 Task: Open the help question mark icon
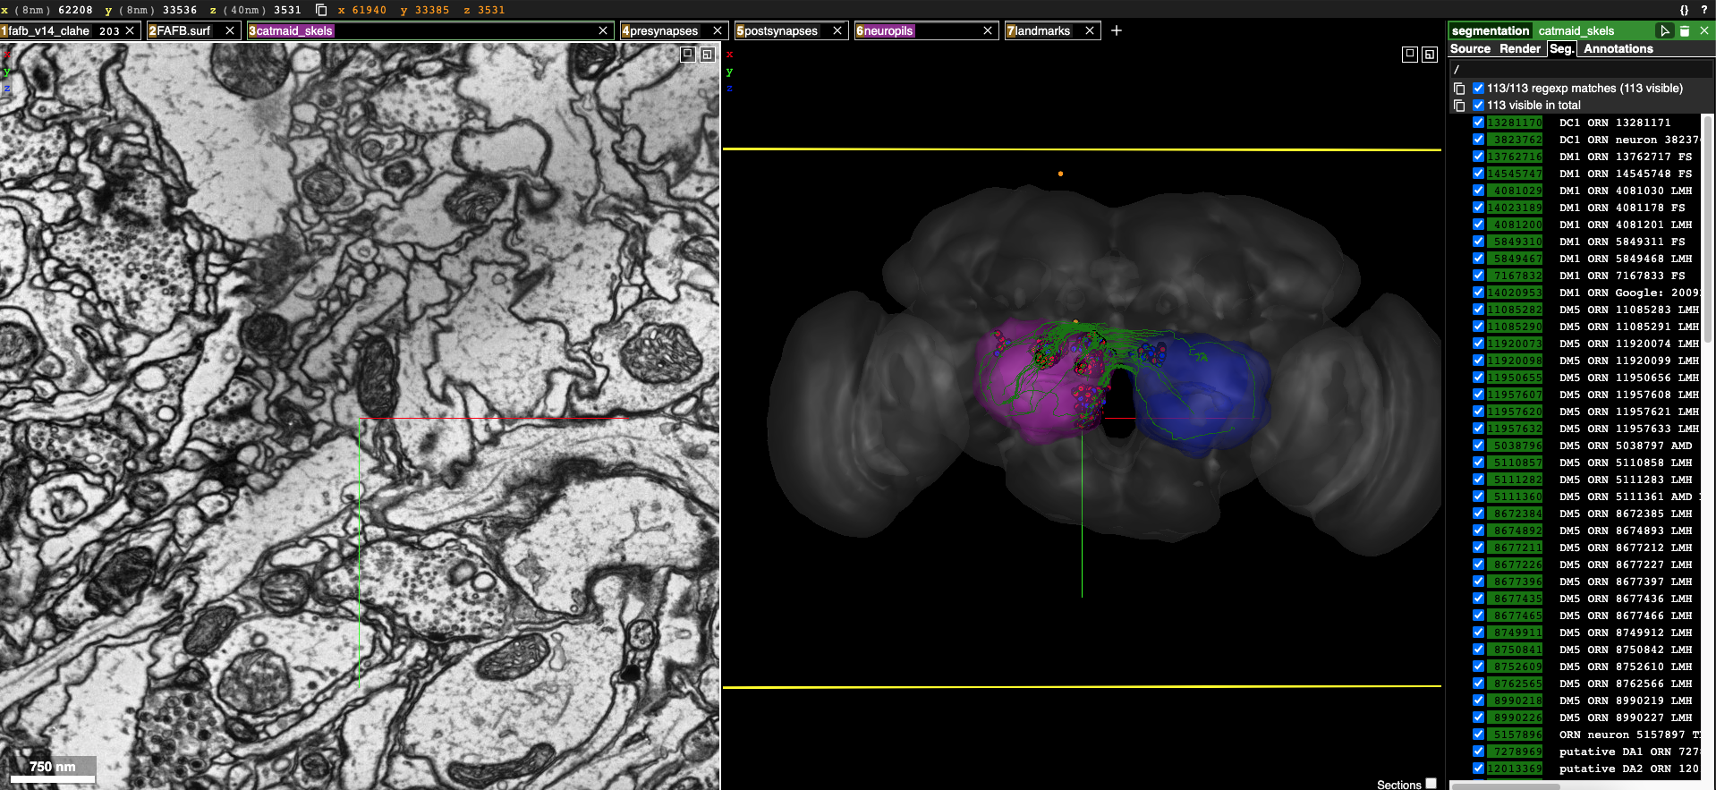click(x=1704, y=10)
